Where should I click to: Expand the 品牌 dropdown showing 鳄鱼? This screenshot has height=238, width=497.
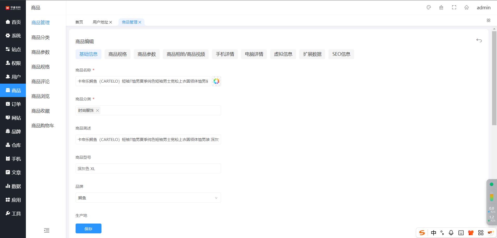coord(148,198)
